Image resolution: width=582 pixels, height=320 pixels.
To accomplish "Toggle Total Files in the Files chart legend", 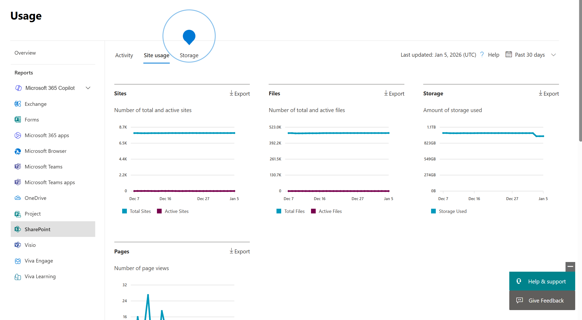I will (x=295, y=211).
